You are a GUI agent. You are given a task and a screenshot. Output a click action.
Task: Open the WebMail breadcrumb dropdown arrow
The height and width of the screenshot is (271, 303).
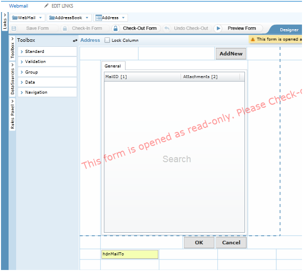click(x=40, y=18)
